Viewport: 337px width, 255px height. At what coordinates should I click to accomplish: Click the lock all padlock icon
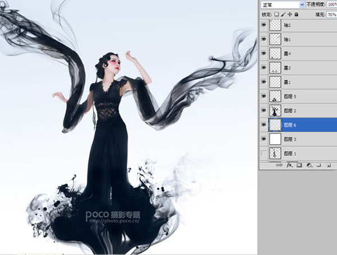pyautogui.click(x=297, y=15)
